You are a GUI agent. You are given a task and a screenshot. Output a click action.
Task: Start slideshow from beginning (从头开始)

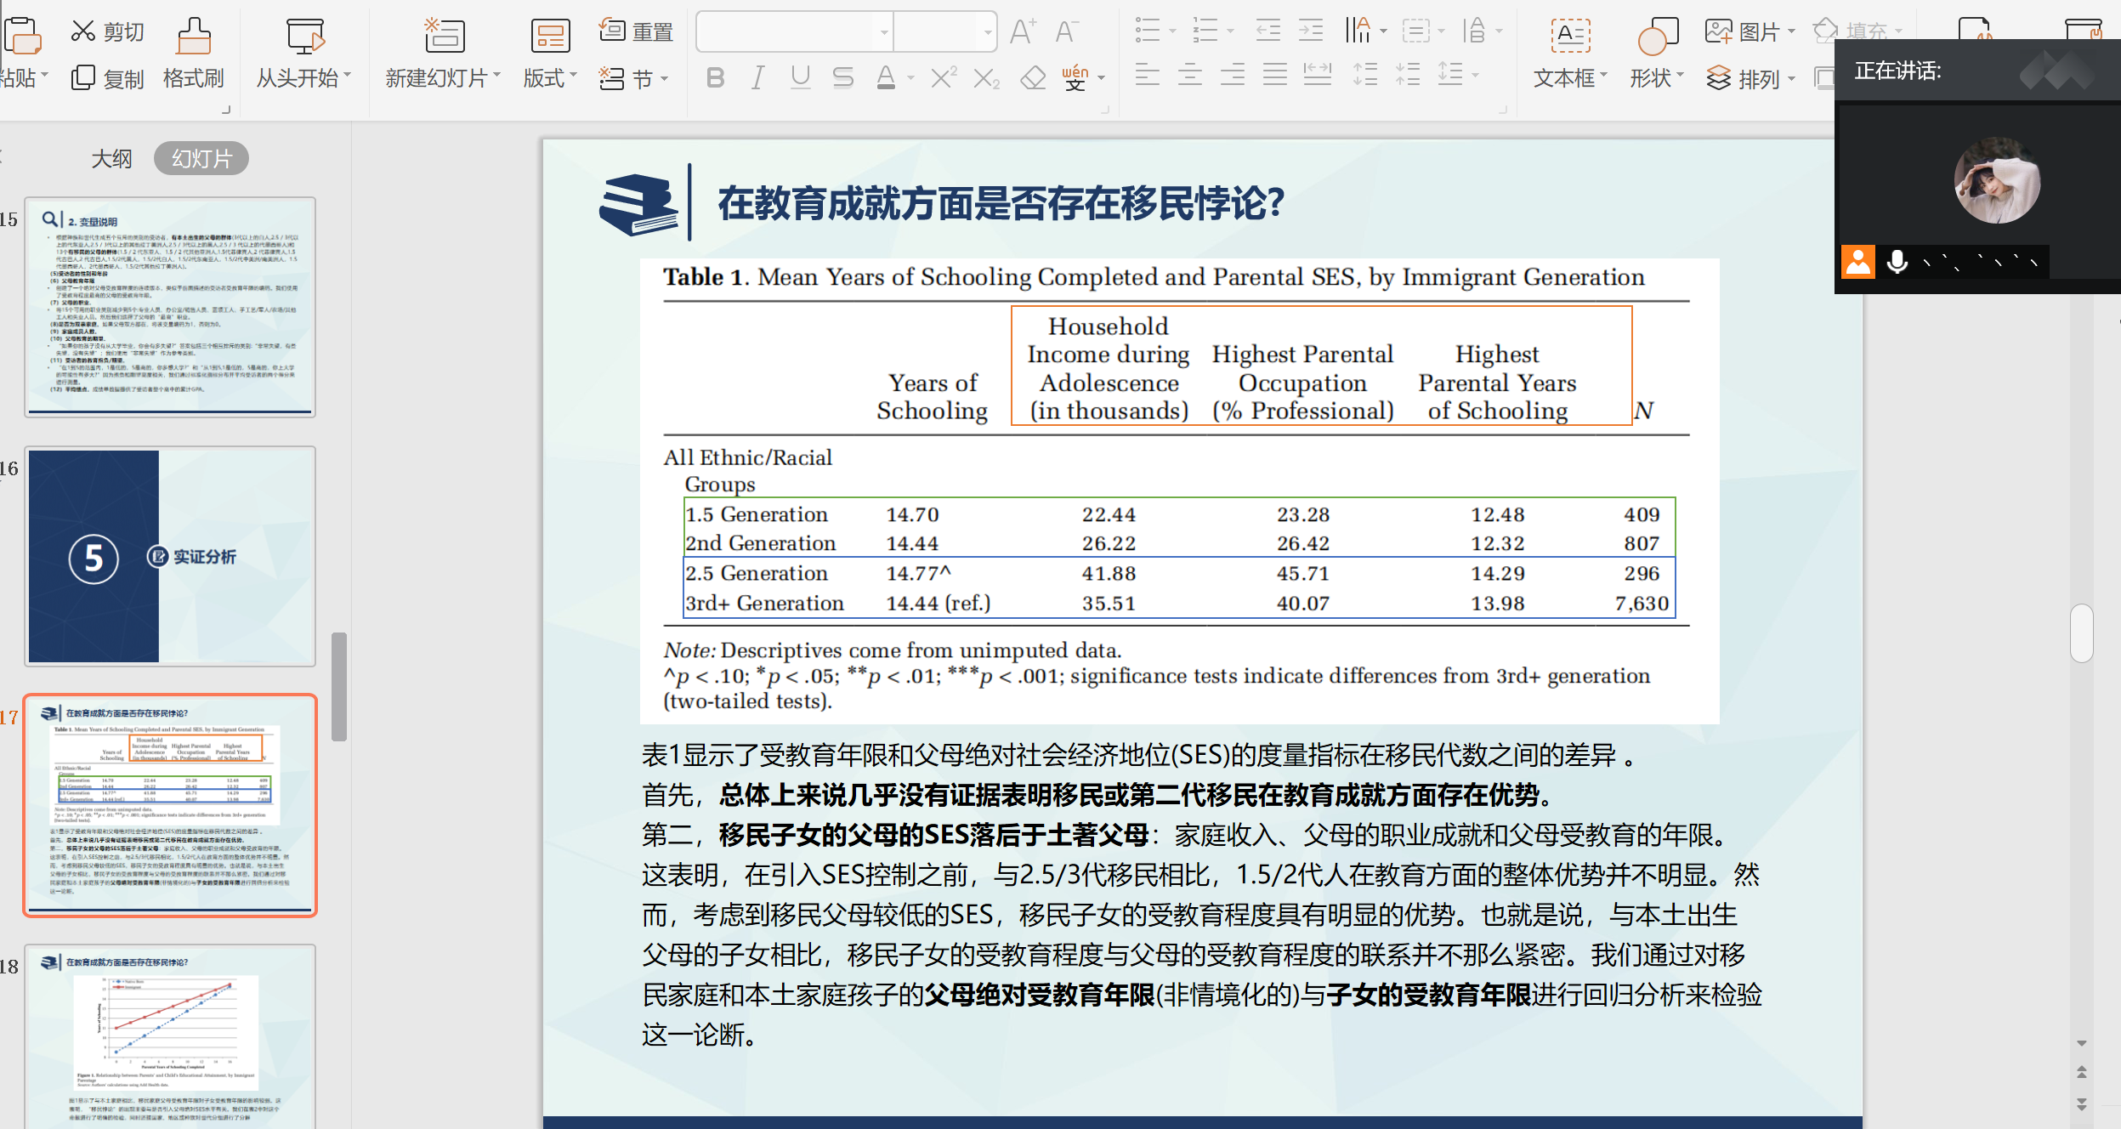pyautogui.click(x=304, y=37)
